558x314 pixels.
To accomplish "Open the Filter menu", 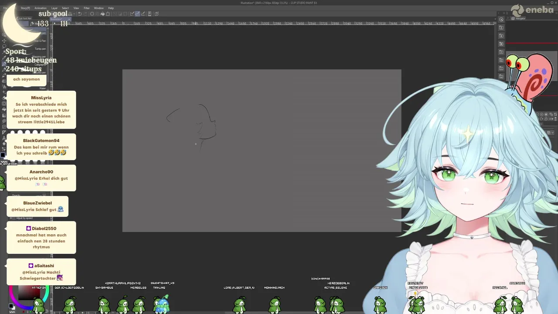I will point(87,8).
